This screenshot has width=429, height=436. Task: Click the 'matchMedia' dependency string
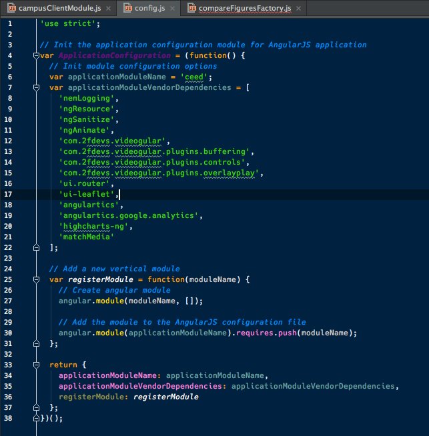(87, 237)
